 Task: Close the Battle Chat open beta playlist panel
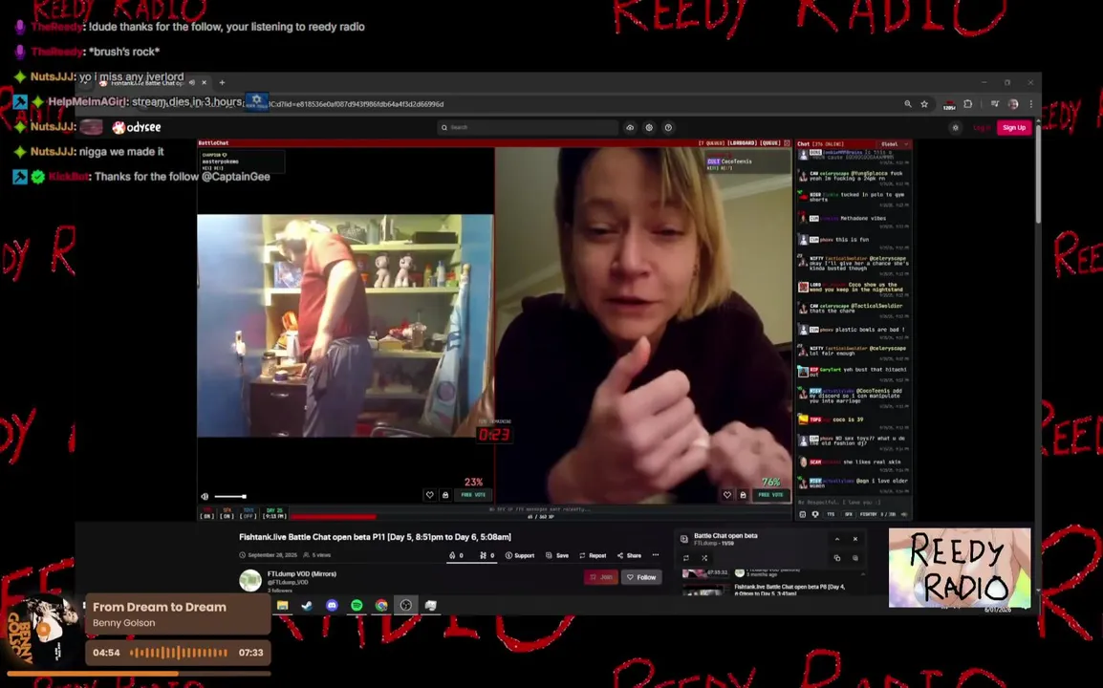(855, 539)
